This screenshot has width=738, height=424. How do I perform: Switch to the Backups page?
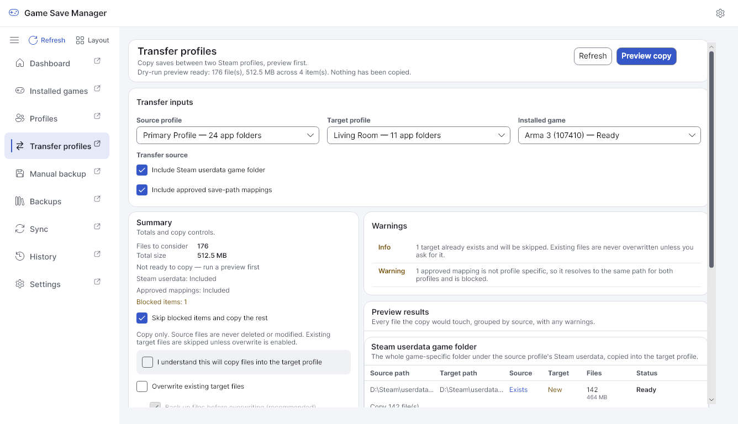click(57, 201)
